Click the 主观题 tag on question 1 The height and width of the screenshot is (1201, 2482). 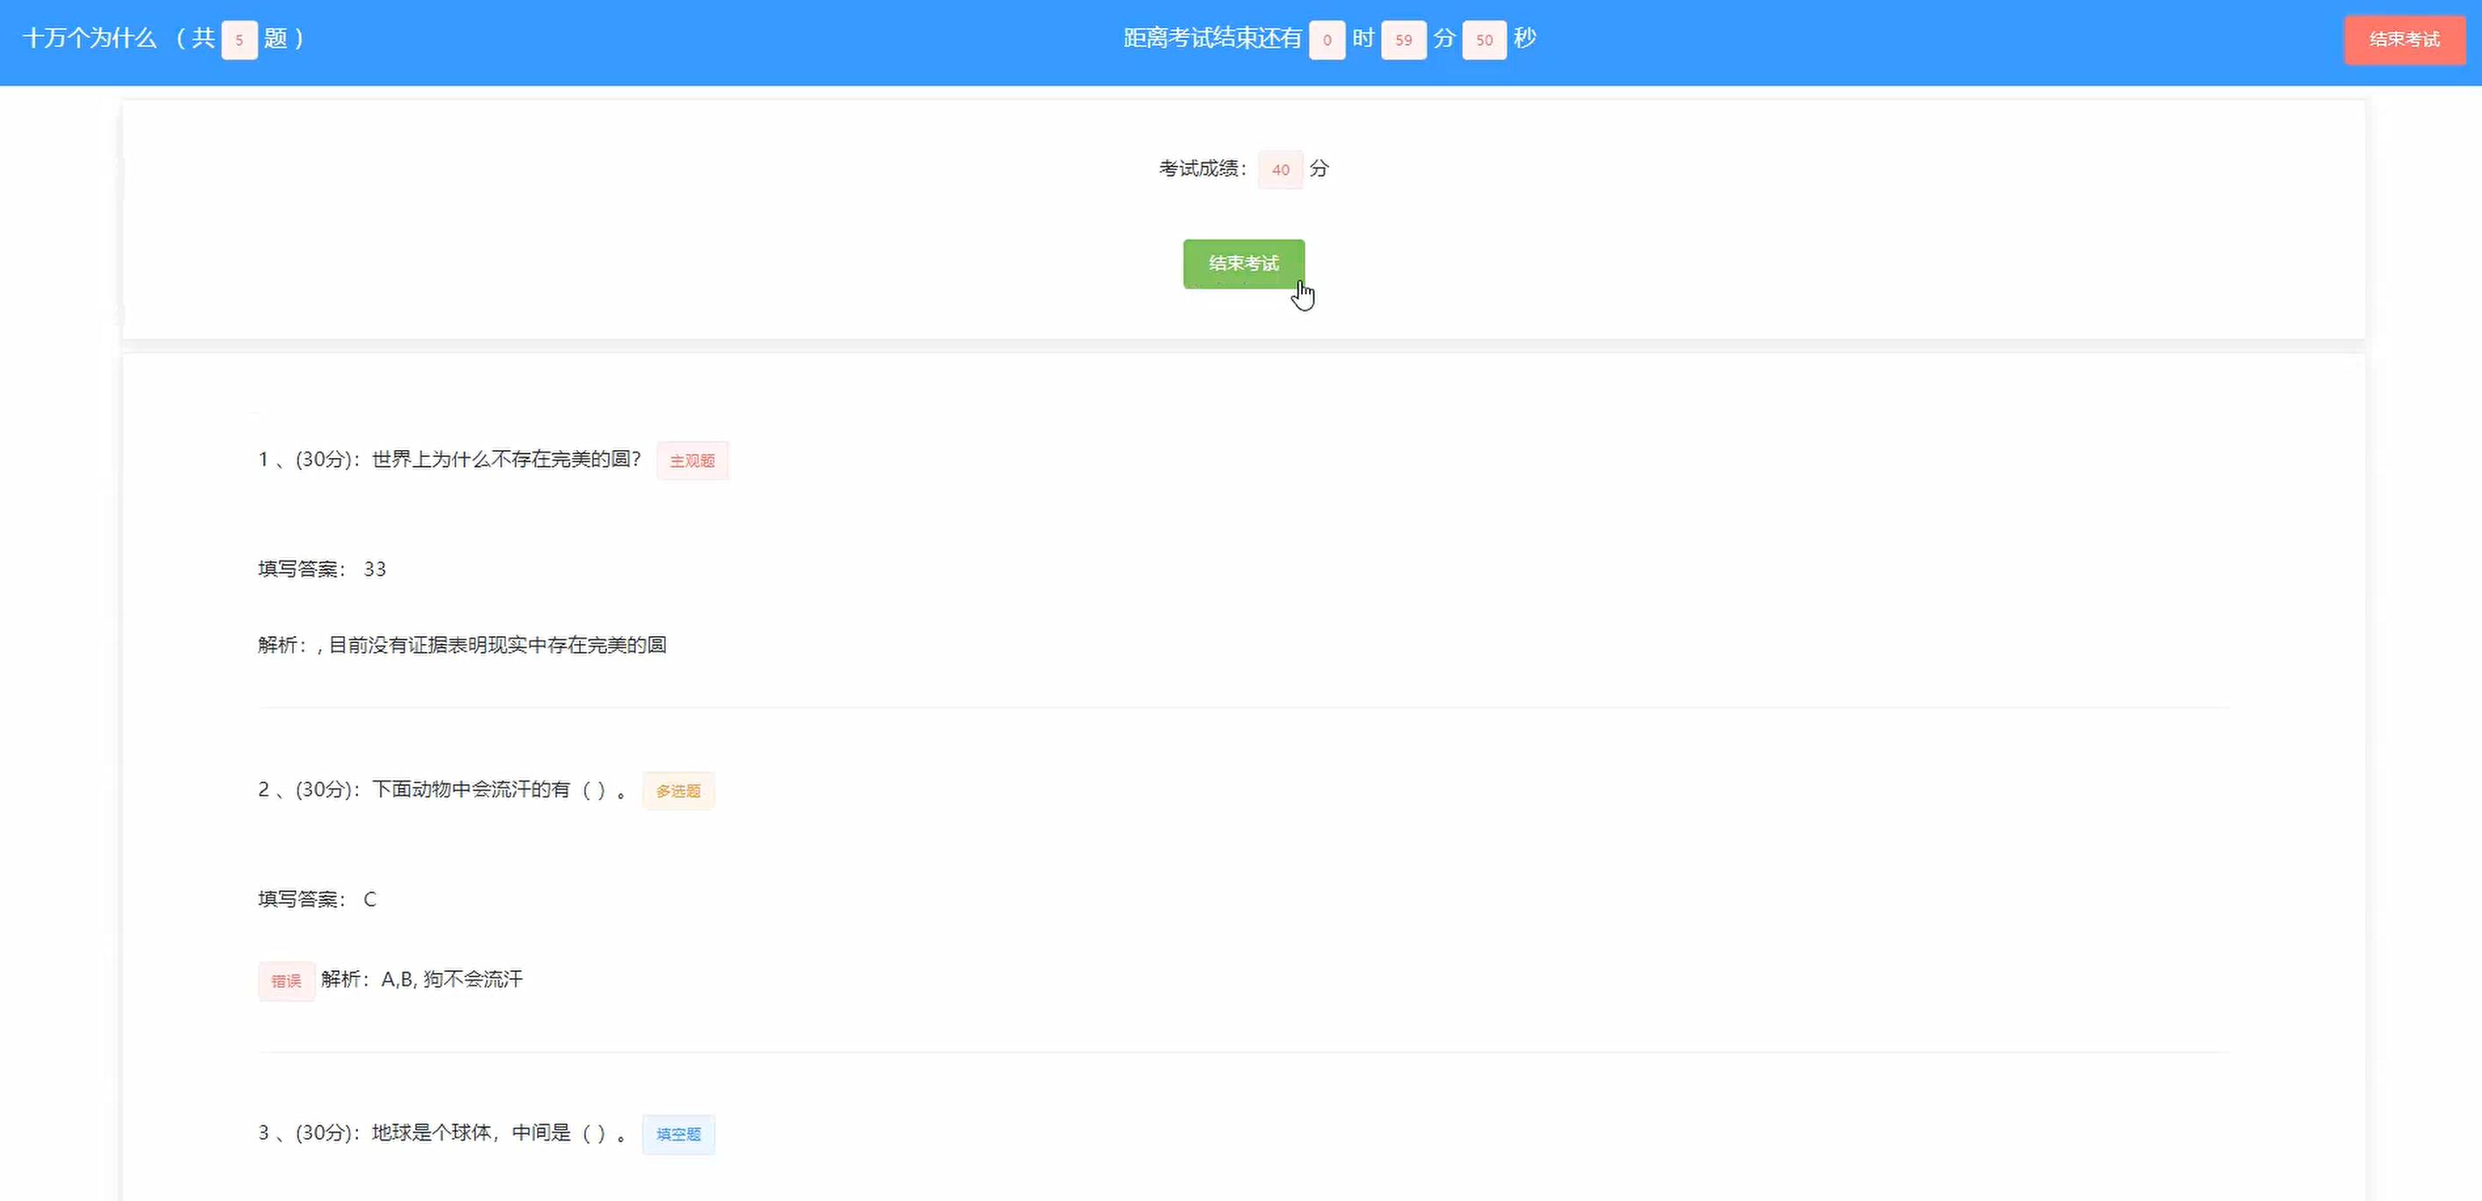pyautogui.click(x=692, y=461)
